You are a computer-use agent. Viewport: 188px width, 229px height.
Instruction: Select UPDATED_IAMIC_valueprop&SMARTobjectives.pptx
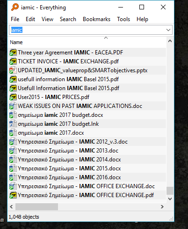click(83, 70)
